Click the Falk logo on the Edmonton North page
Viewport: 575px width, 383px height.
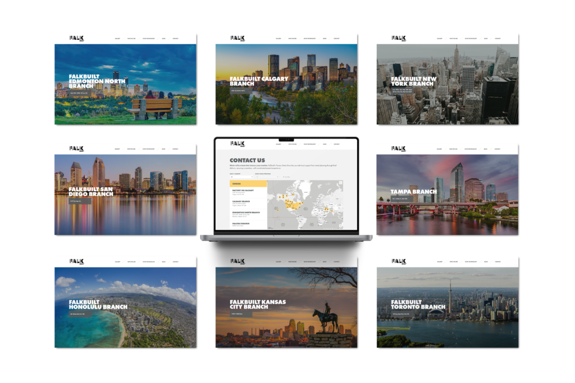click(x=76, y=38)
